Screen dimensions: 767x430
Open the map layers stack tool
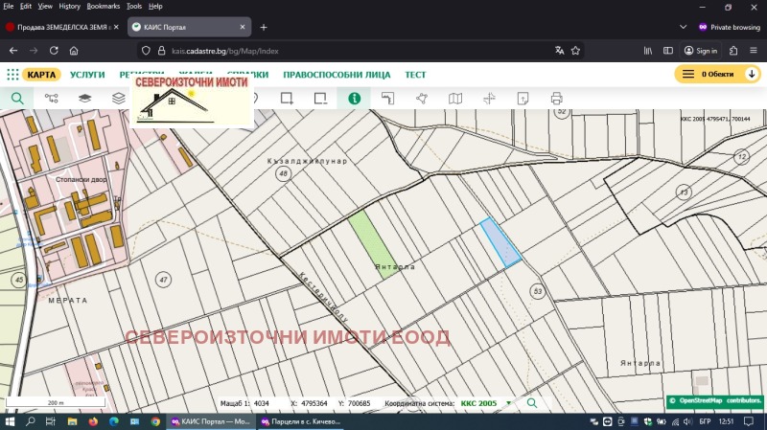tap(84, 98)
